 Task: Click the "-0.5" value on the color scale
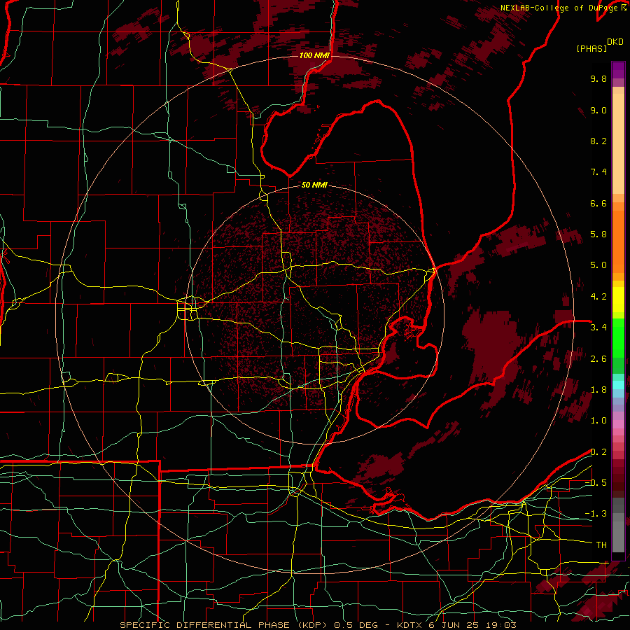tap(596, 483)
